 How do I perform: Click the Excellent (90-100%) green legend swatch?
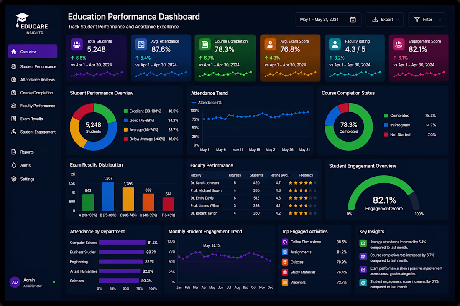125,111
